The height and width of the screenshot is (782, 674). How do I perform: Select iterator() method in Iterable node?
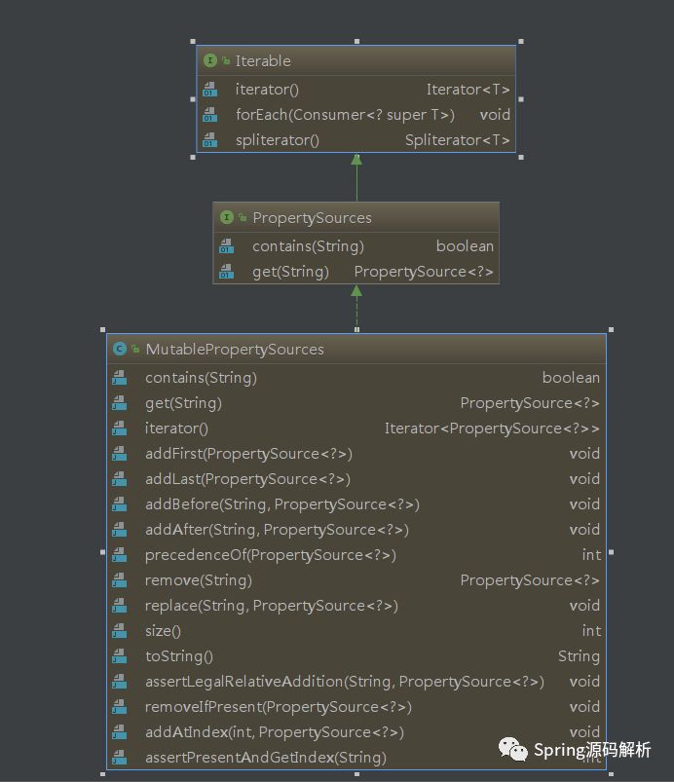coord(267,90)
